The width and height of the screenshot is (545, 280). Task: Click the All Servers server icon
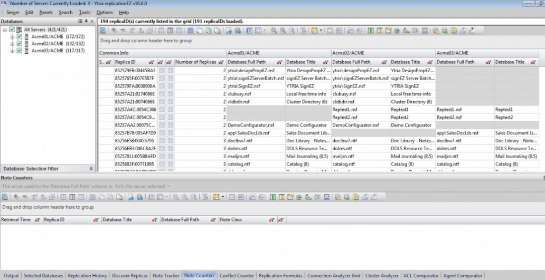(x=19, y=30)
